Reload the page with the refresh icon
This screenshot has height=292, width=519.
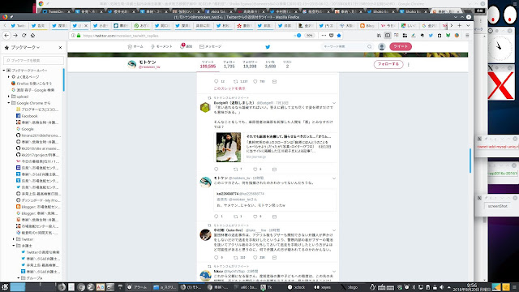click(24, 36)
